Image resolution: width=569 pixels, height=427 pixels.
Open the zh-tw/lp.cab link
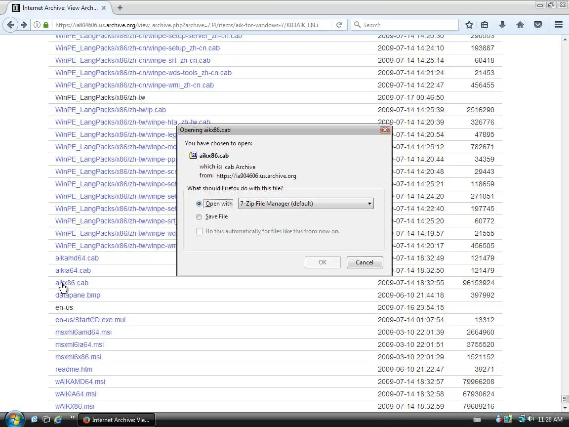[x=111, y=110]
